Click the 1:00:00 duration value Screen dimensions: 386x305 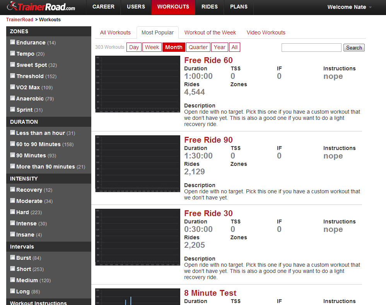[198, 76]
